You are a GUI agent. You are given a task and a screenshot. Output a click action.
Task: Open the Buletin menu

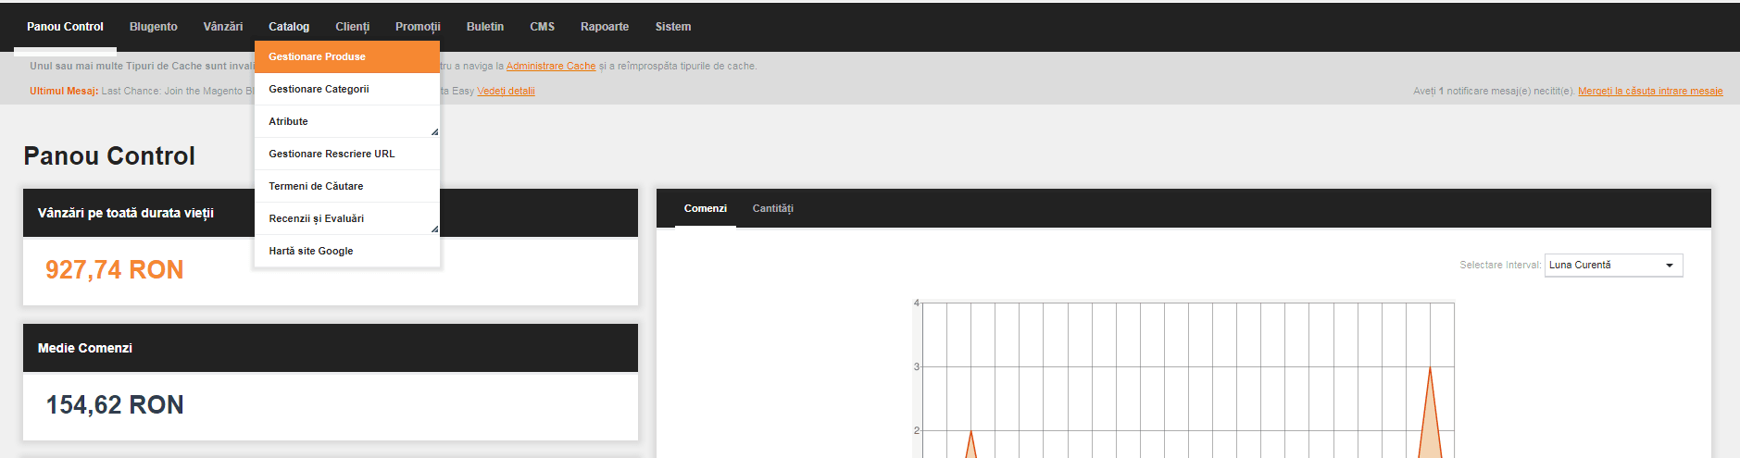coord(485,27)
